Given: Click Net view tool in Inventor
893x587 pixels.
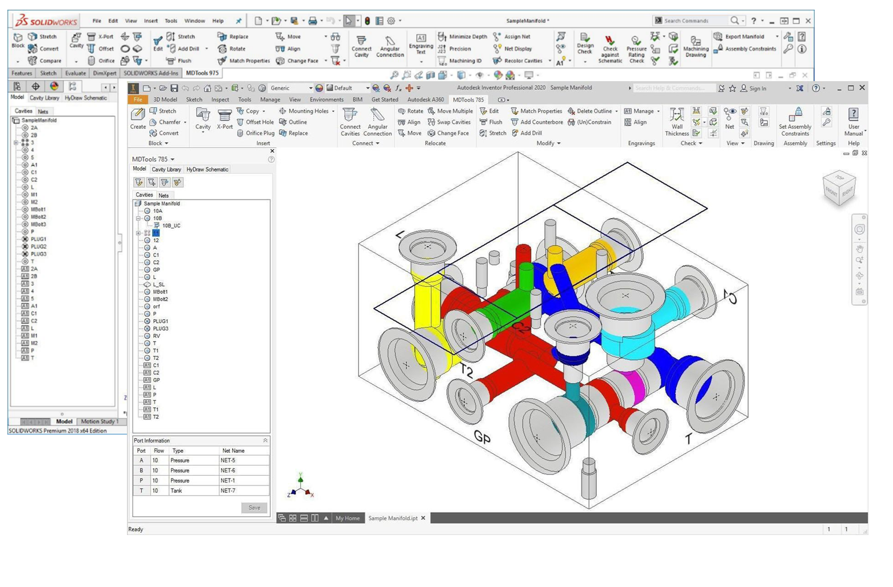Looking at the screenshot, I should 729,119.
